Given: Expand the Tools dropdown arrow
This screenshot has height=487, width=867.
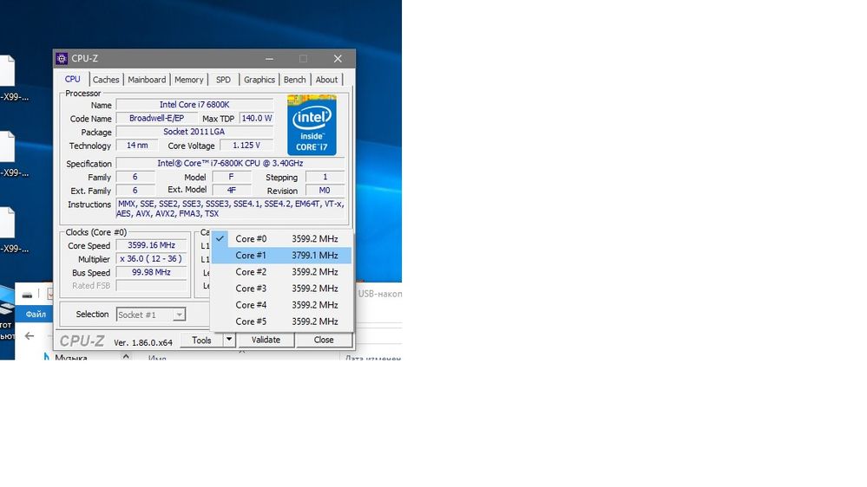Looking at the screenshot, I should (x=229, y=341).
